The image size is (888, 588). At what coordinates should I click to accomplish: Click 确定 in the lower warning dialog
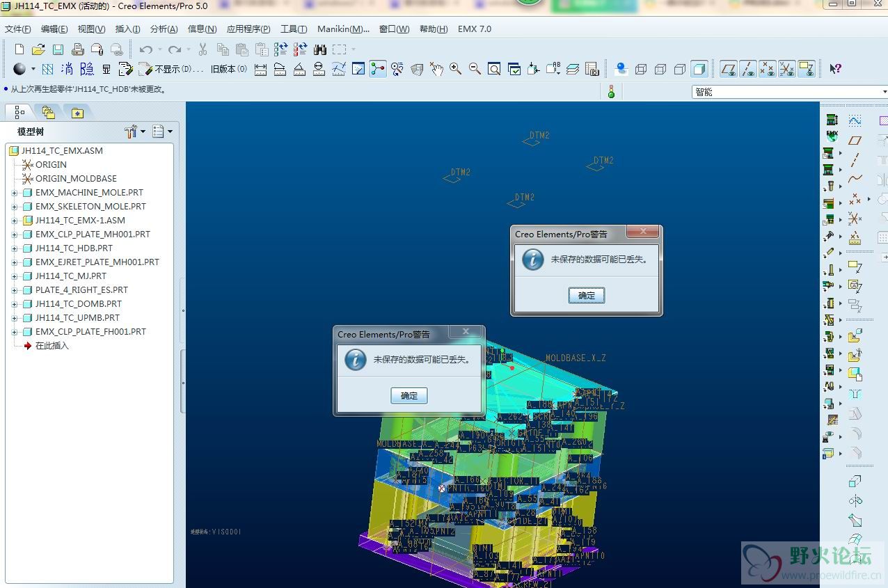coord(409,396)
